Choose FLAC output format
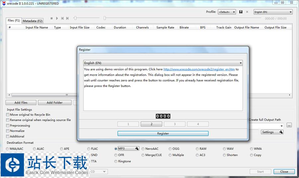299x178 pixels. (89, 149)
